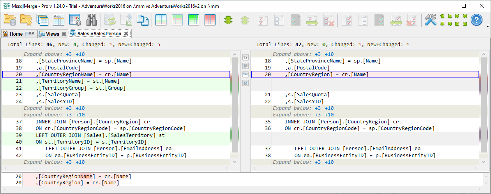Expand above +3 in right pane top
This screenshot has width=491, height=194.
coord(318,54)
